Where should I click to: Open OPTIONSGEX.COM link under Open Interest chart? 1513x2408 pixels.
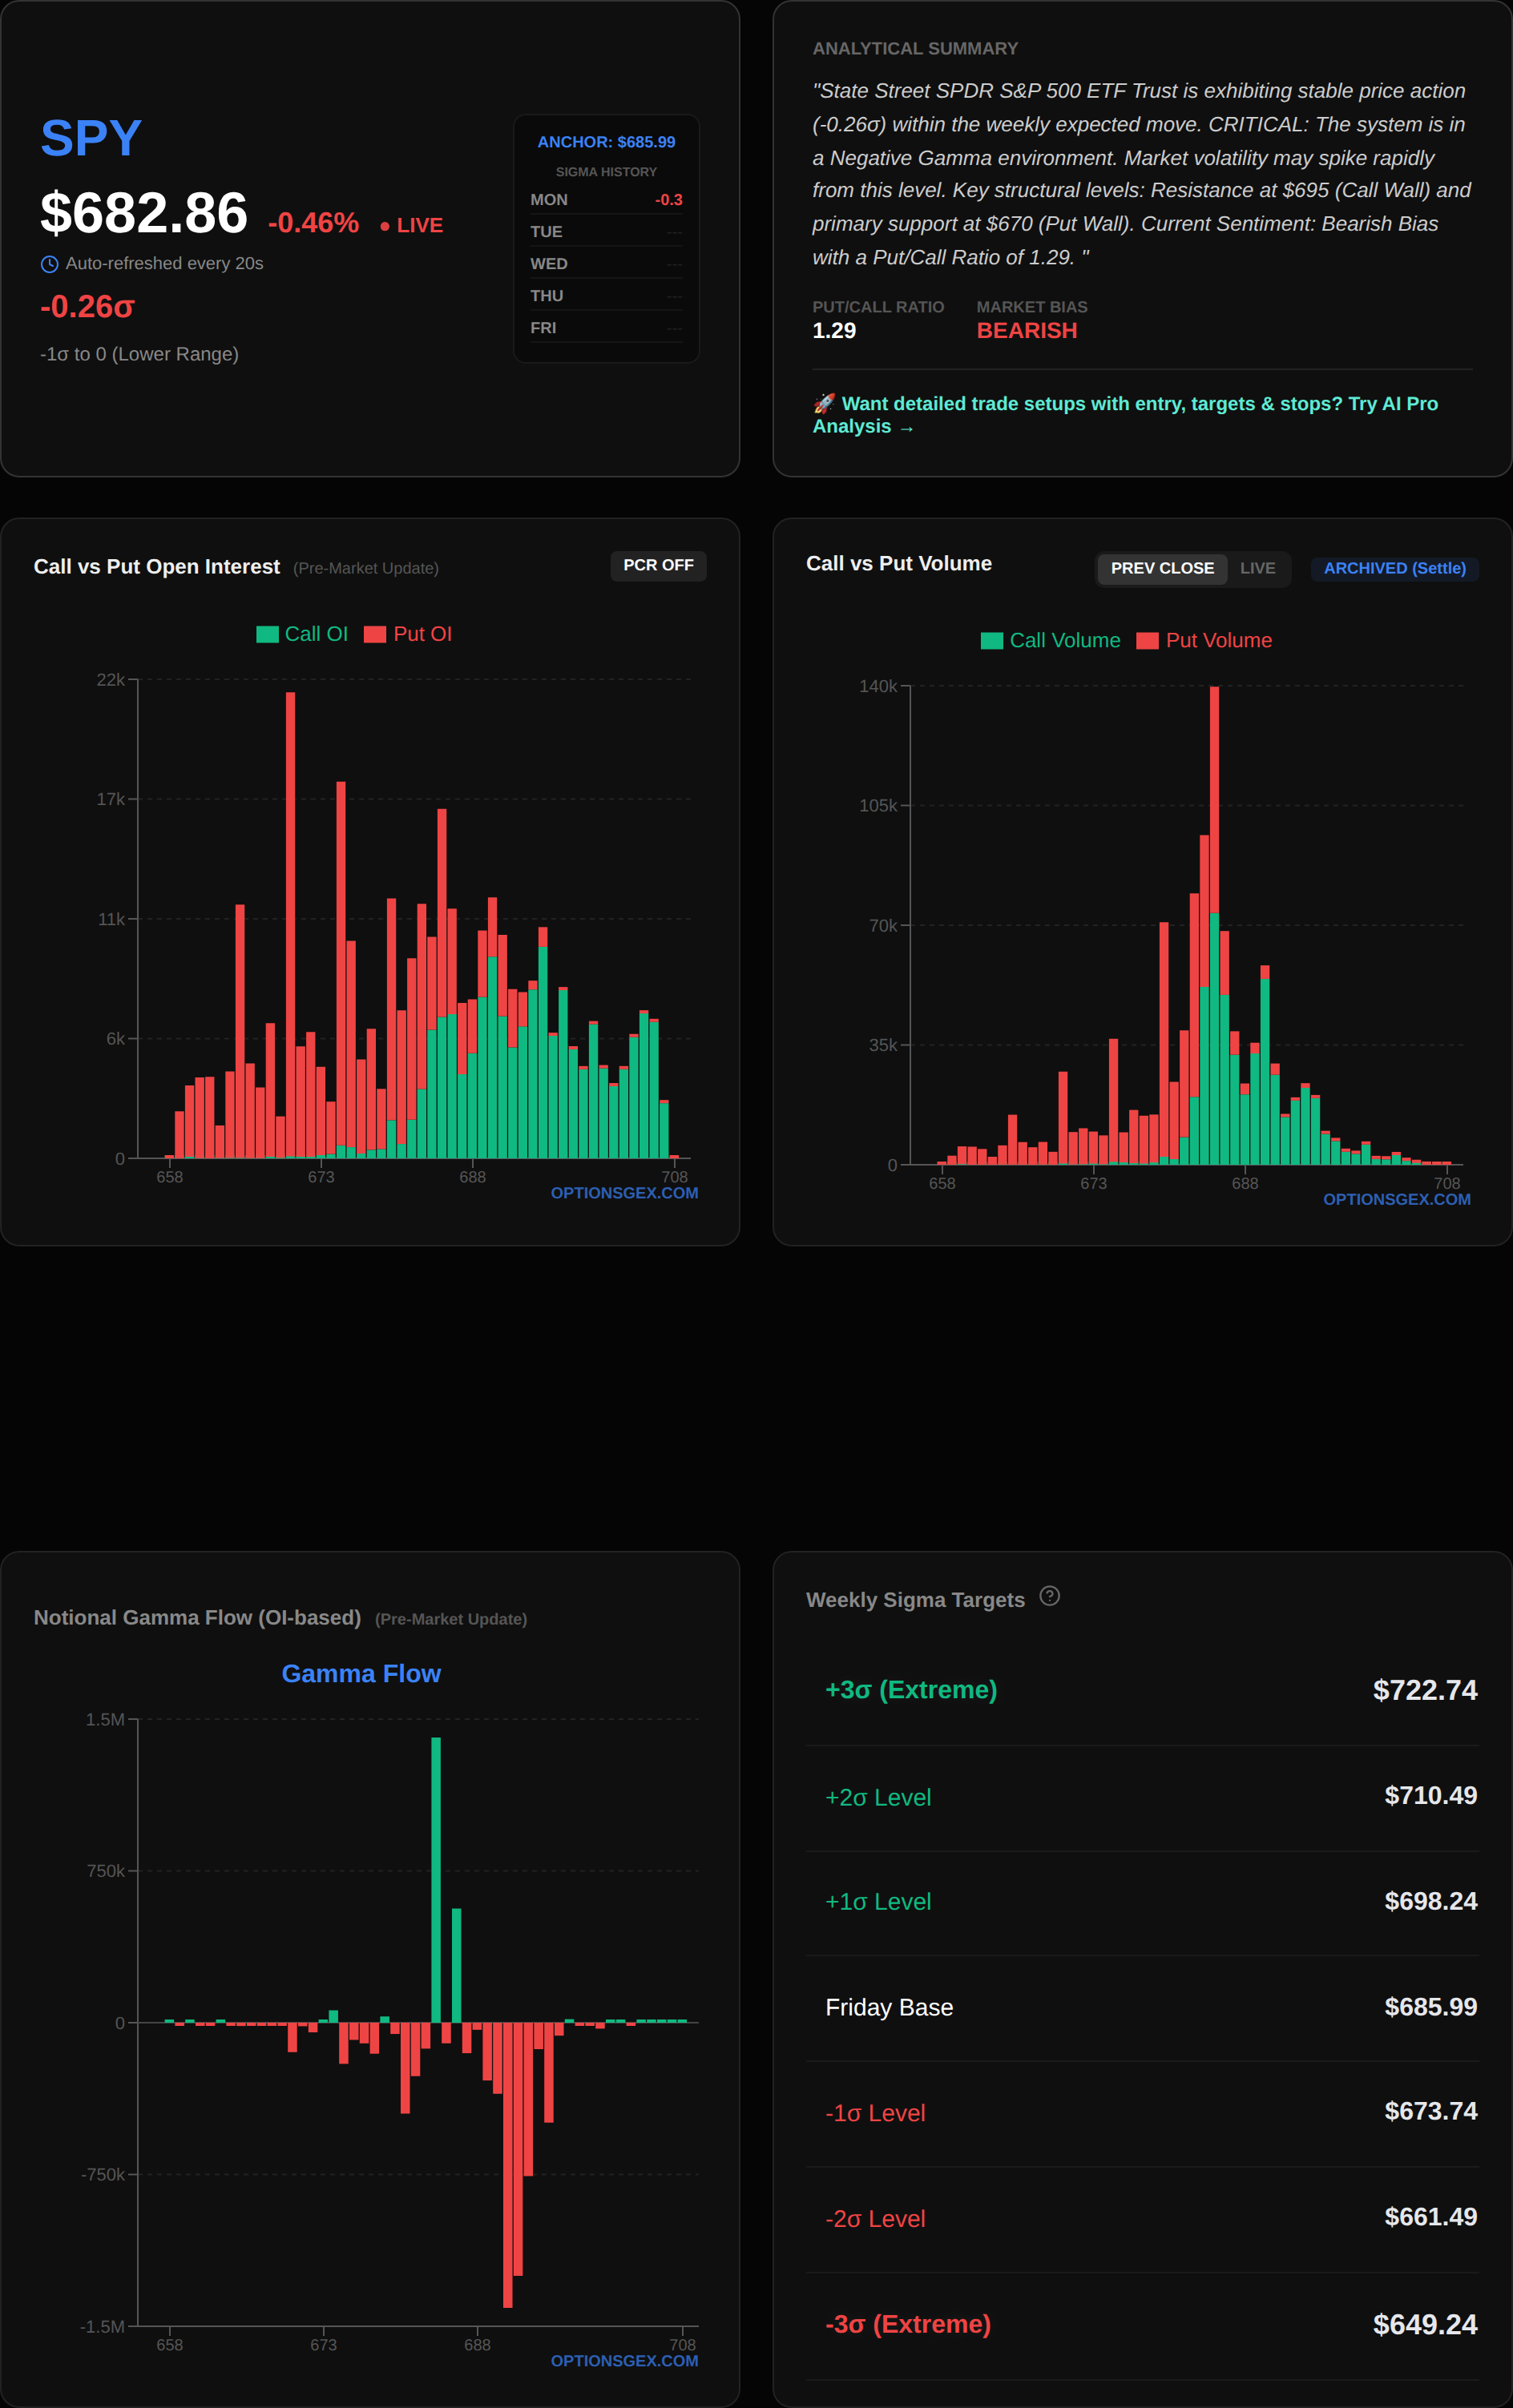click(623, 1193)
